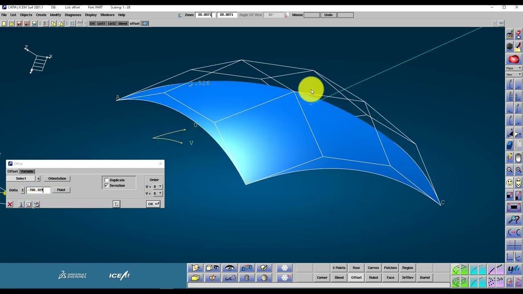Image resolution: width=523 pixels, height=294 pixels.
Task: Click the eye visibility icon in bottom toolbar
Action: [x=230, y=268]
